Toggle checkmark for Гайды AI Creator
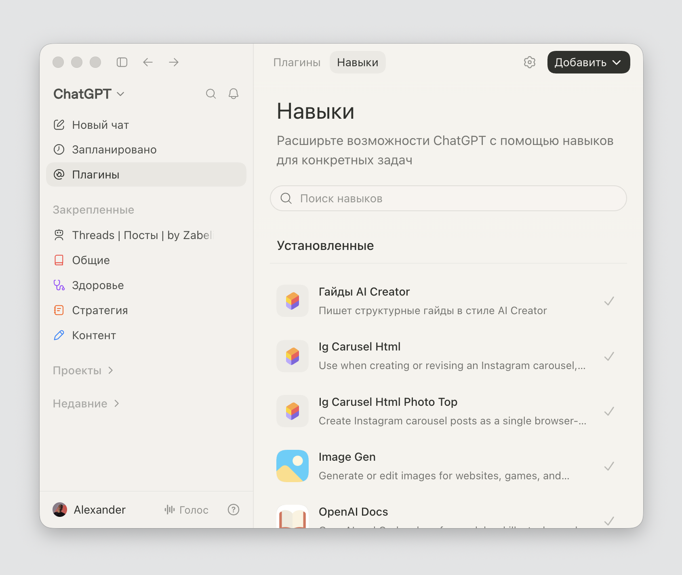Image resolution: width=682 pixels, height=575 pixels. pos(609,301)
